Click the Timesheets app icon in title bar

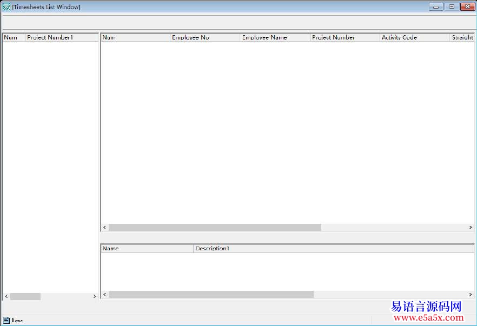[x=6, y=7]
